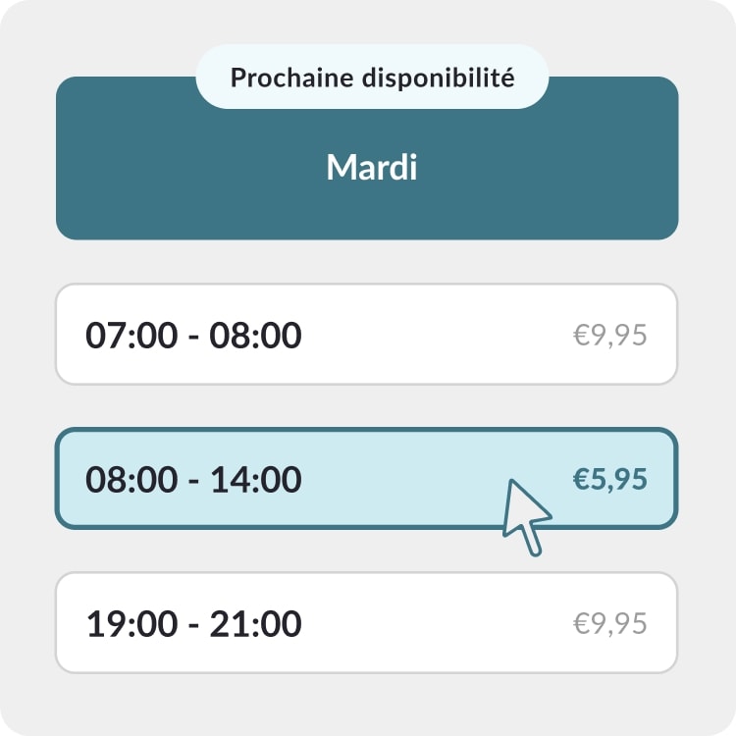The image size is (736, 736).
Task: Pick the 19:00 - 21:00 evening slot
Action: pyautogui.click(x=366, y=623)
